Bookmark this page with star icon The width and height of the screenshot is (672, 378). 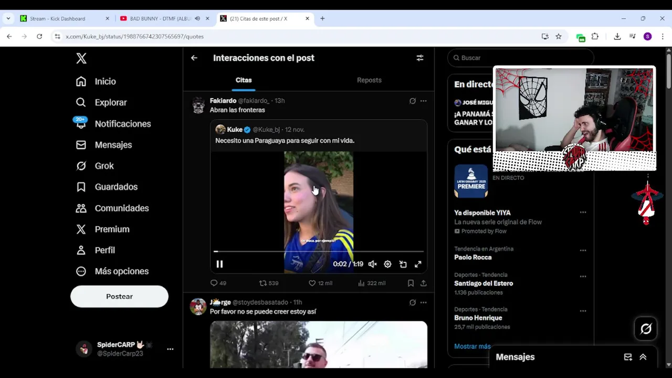point(559,36)
